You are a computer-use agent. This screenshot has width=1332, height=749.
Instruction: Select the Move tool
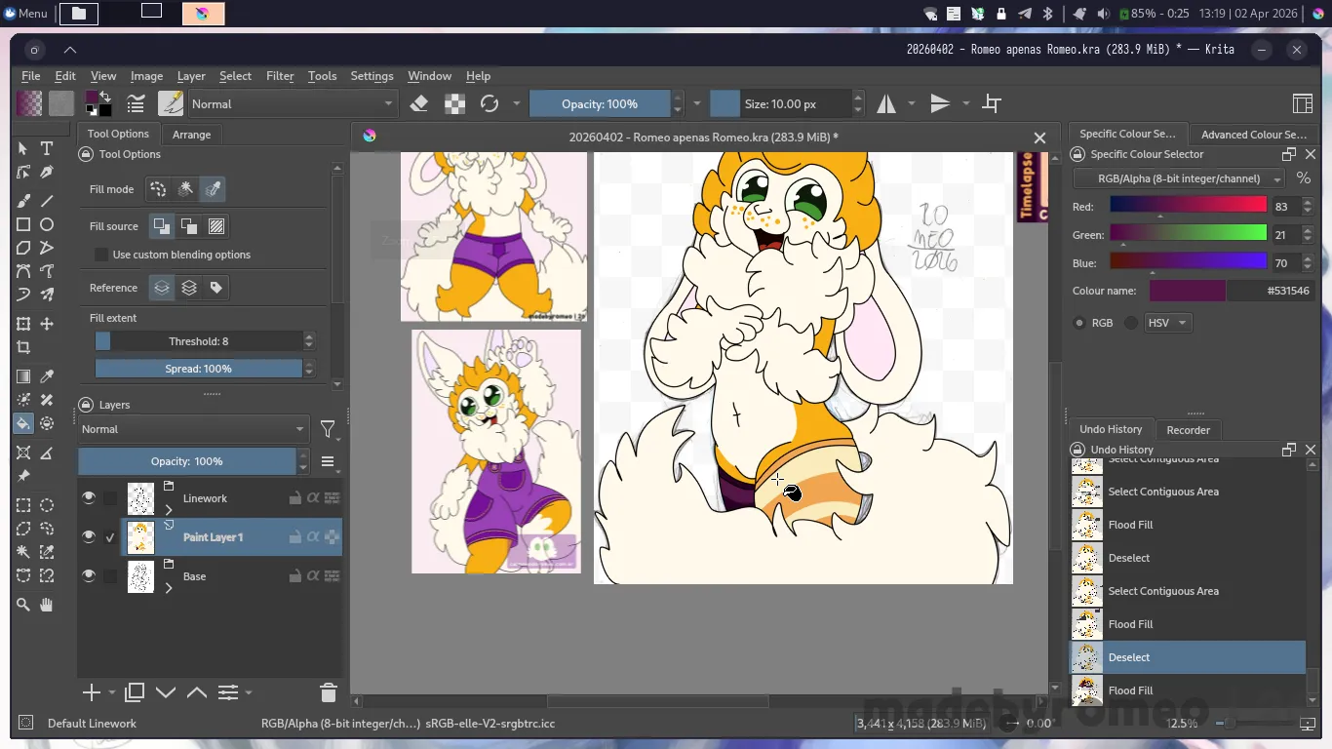pos(47,324)
